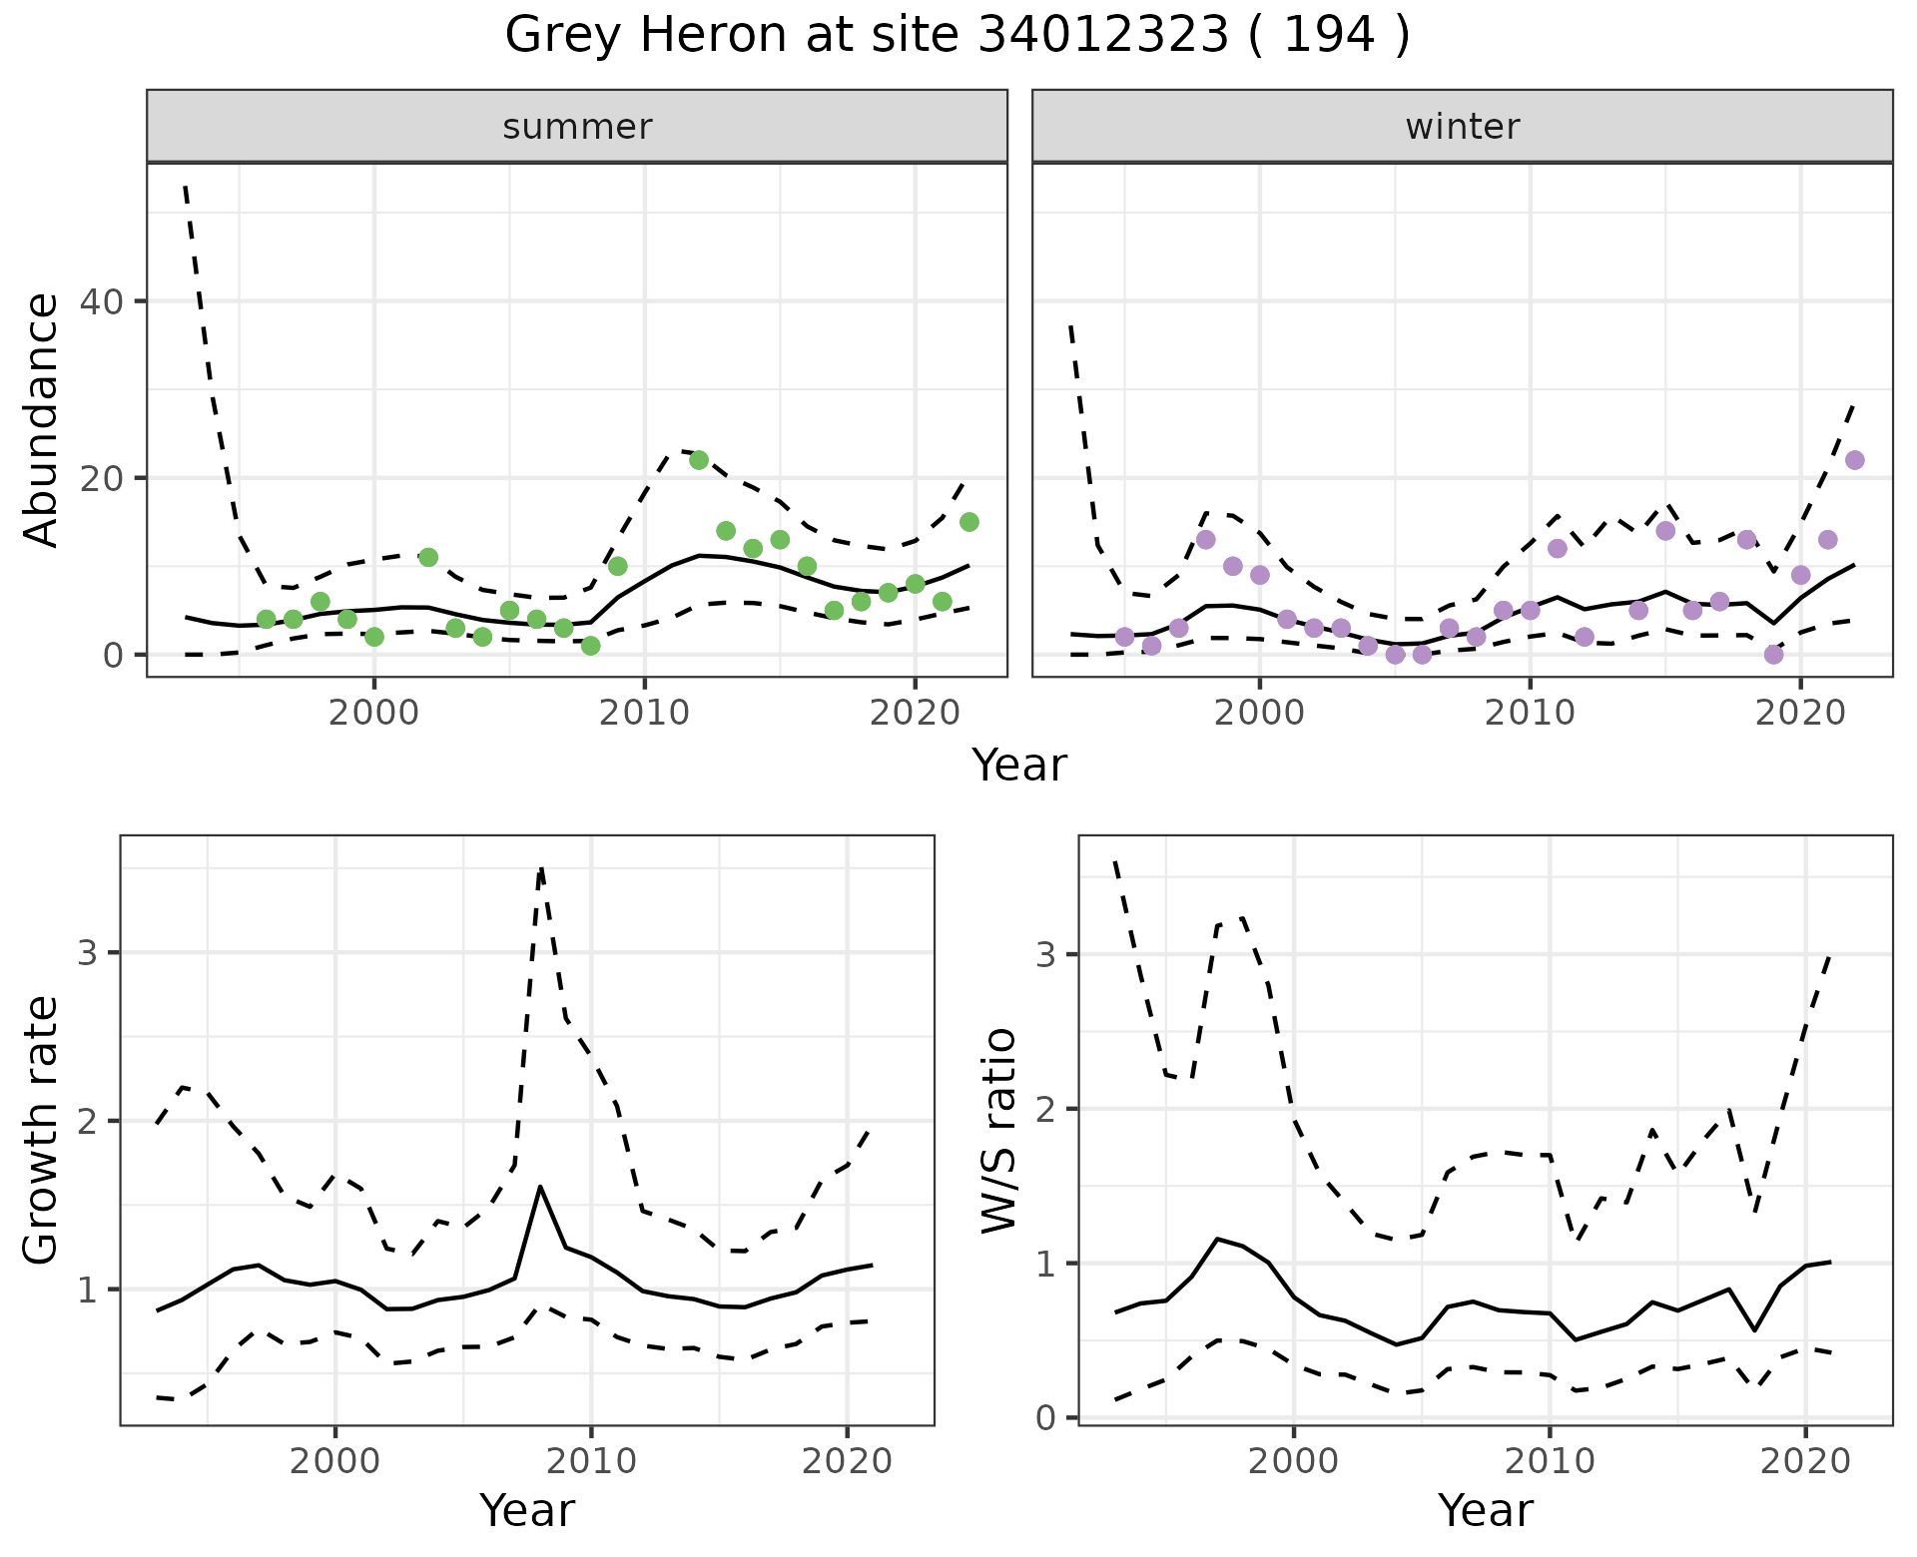Click the highest purple winter data point
This screenshot has height=1557, width=1917.
click(x=1855, y=460)
